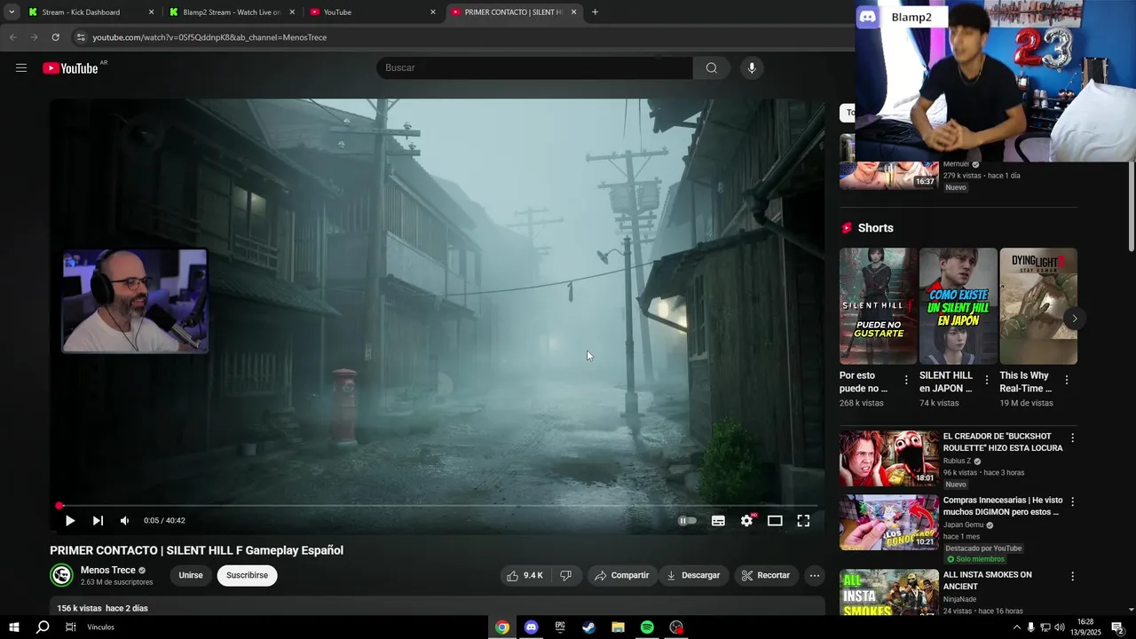1136x639 pixels.
Task: Open the 'This Is Why Real-Time' Short
Action: click(1038, 306)
